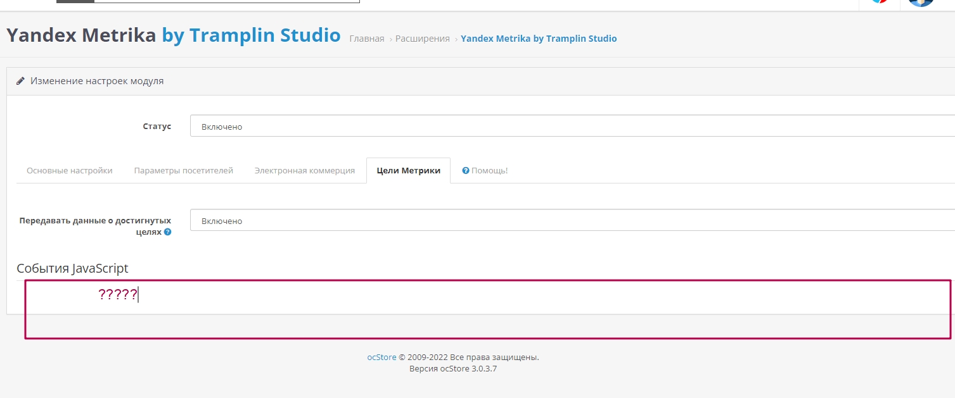Screen dimensions: 955x398
Task: Open the Статус dropdown
Action: click(572, 126)
